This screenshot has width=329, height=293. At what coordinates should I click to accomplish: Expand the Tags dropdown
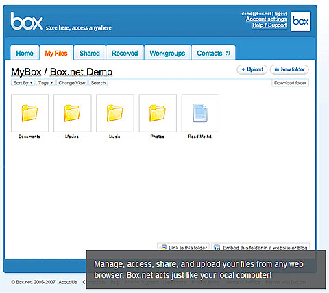tap(45, 83)
